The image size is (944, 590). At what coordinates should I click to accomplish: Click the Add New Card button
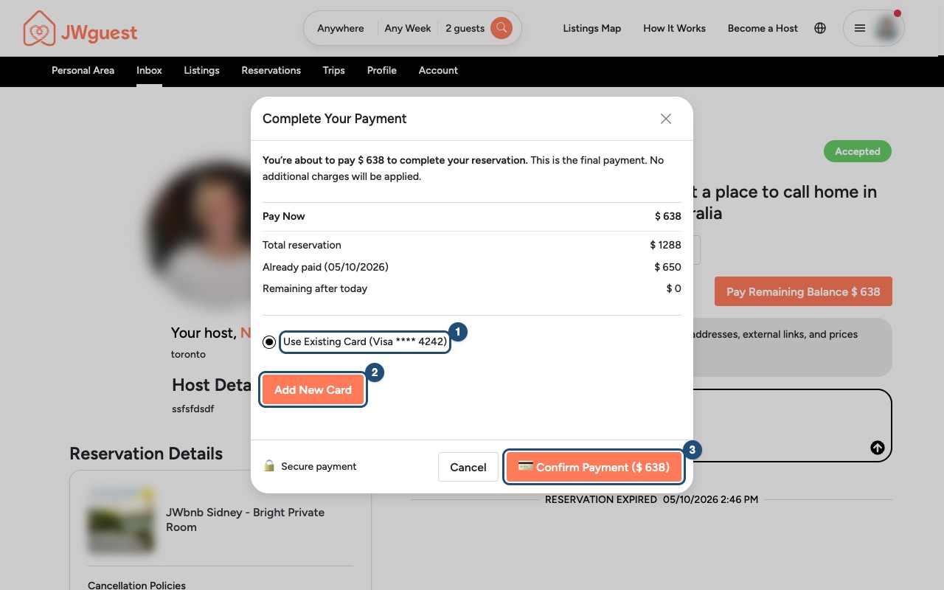pyautogui.click(x=313, y=390)
